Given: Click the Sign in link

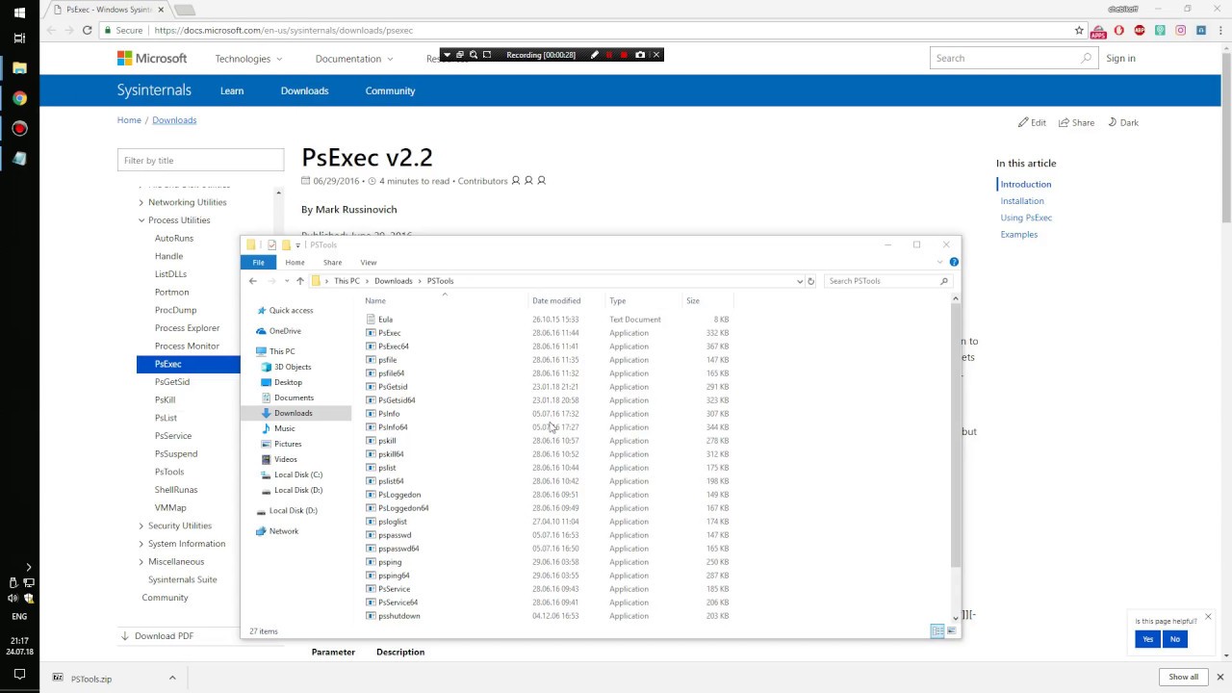Looking at the screenshot, I should click(x=1120, y=58).
